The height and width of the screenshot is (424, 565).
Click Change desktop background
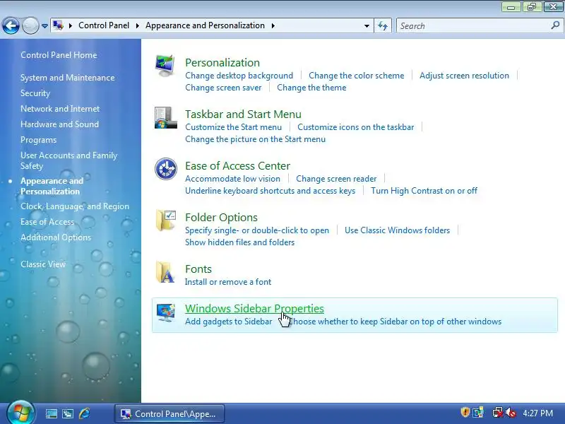pyautogui.click(x=239, y=76)
